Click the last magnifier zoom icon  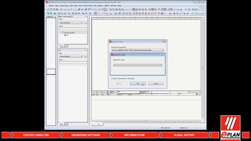[x=123, y=9]
